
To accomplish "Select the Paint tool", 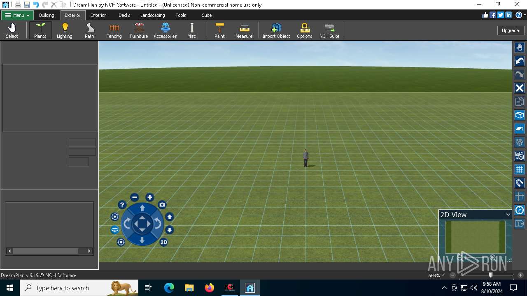I will [219, 30].
